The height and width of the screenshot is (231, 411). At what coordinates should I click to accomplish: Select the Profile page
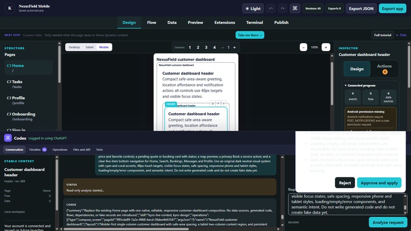click(x=29, y=100)
